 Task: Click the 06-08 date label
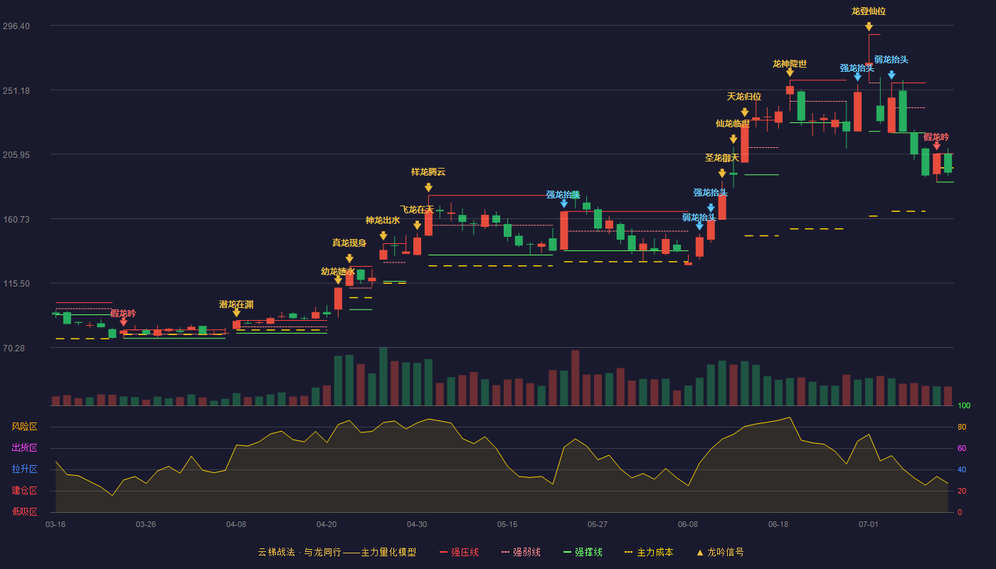click(x=688, y=524)
